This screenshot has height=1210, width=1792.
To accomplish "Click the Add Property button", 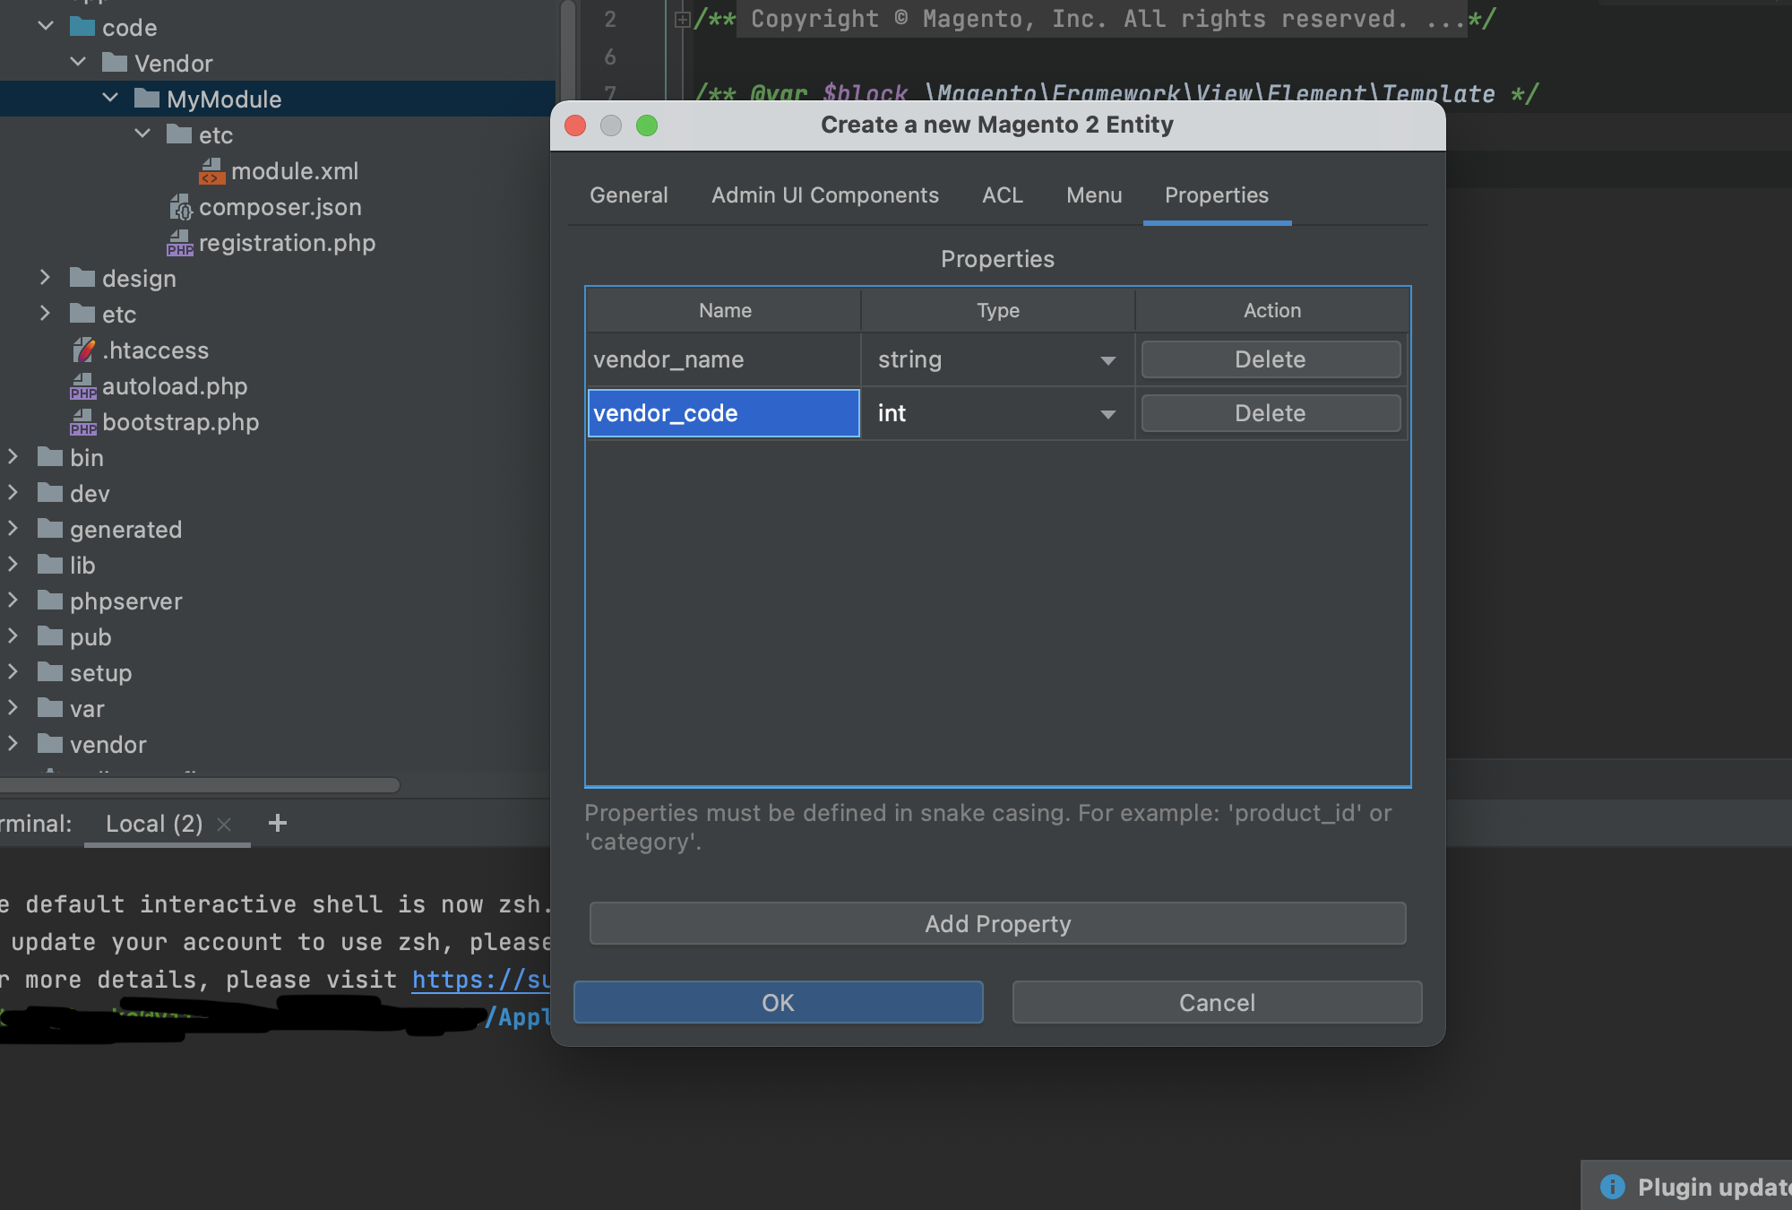I will point(997,923).
